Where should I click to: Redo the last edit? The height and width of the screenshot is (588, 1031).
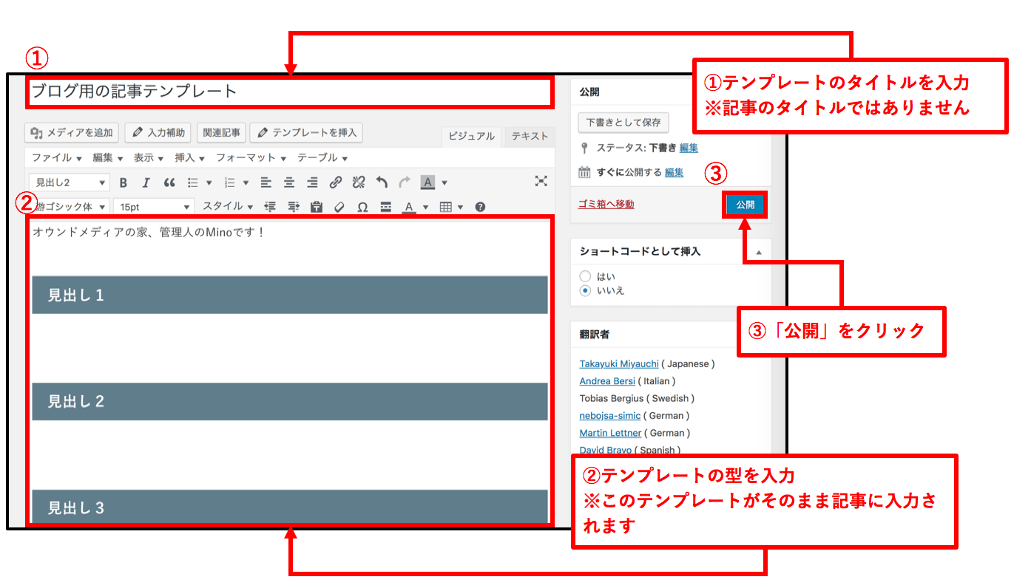point(404,182)
